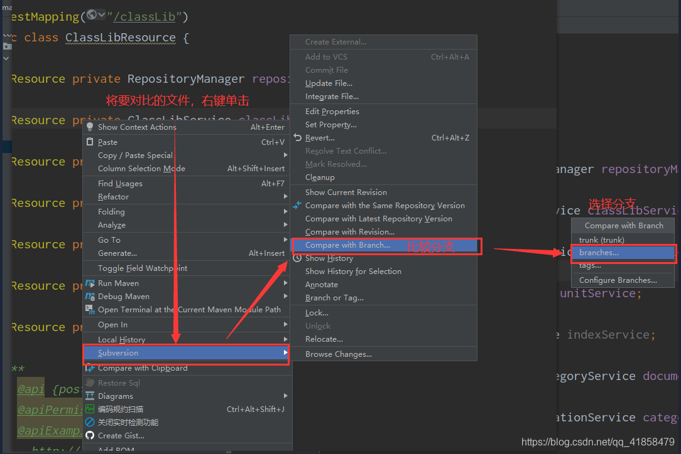Expand the Refactor submenu arrow
The height and width of the screenshot is (454, 681).
[285, 196]
